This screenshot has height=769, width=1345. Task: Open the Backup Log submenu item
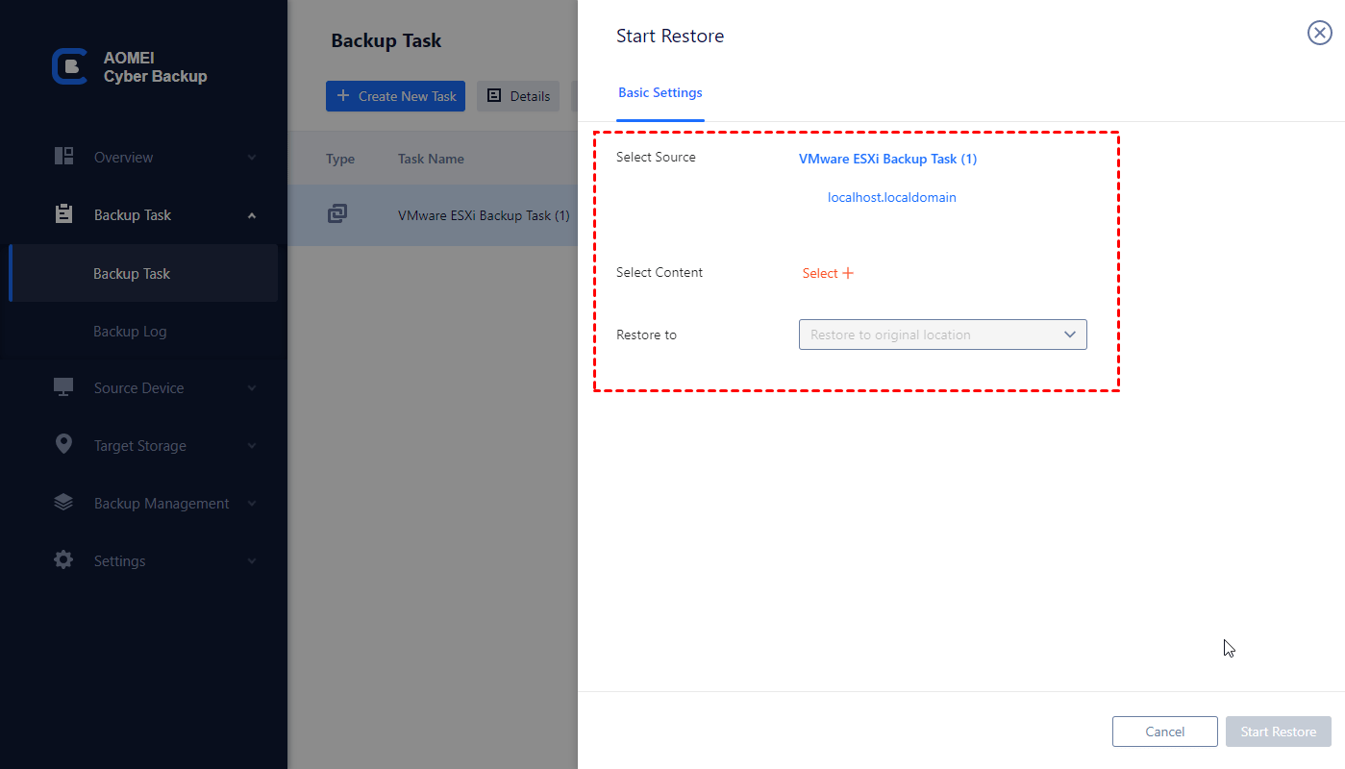pos(143,331)
